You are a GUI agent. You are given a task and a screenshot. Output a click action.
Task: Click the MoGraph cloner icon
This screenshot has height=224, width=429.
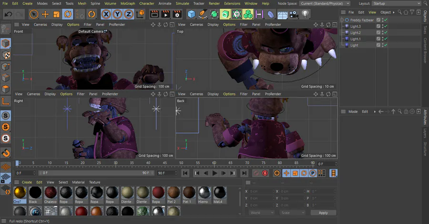point(248,14)
